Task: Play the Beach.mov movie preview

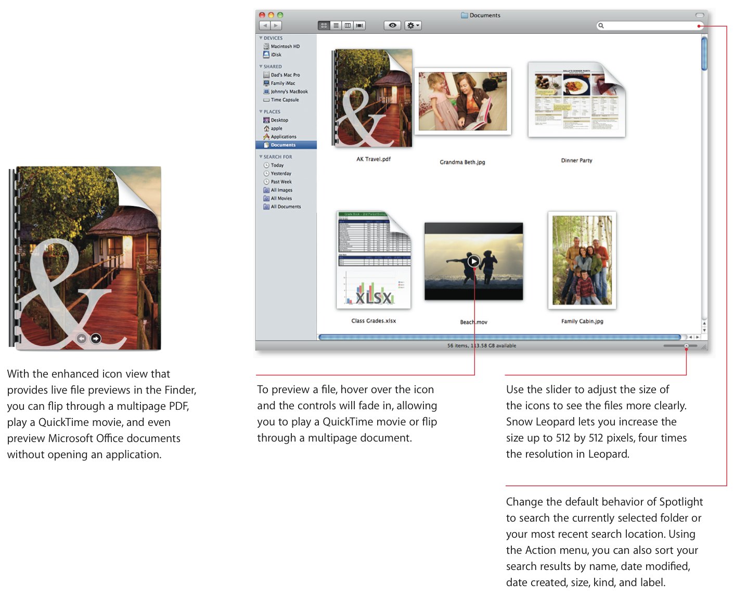Action: [473, 261]
